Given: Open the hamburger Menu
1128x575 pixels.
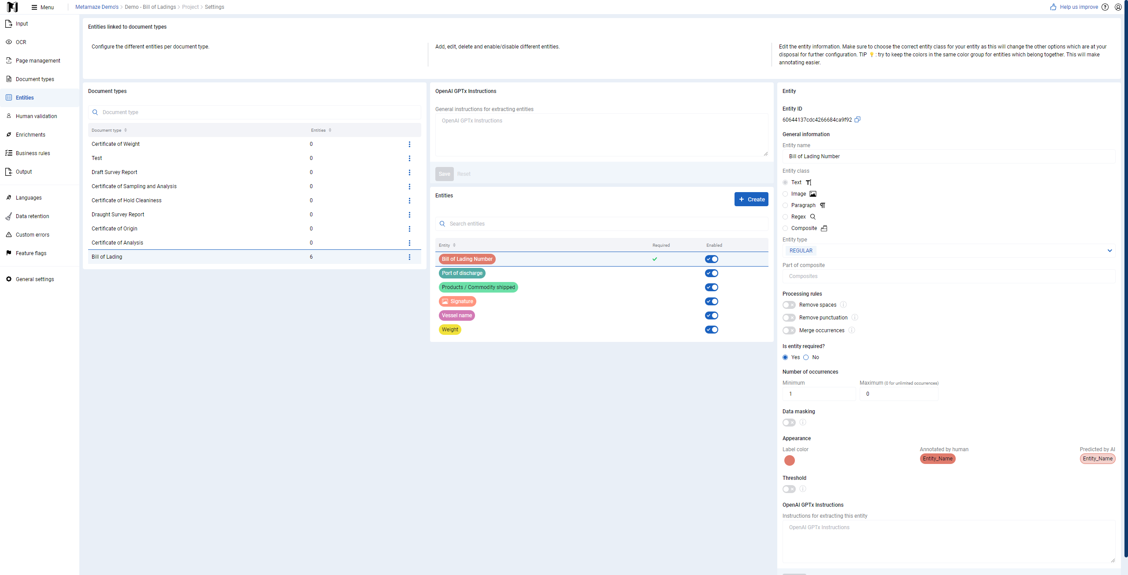Looking at the screenshot, I should point(43,7).
